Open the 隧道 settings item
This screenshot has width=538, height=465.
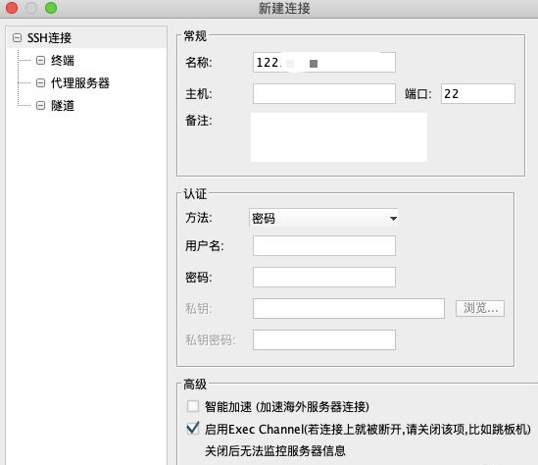click(x=63, y=105)
